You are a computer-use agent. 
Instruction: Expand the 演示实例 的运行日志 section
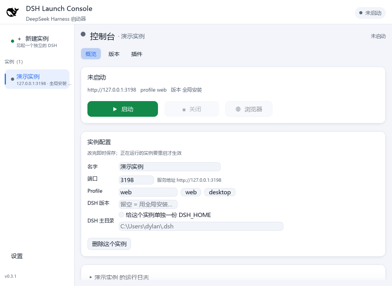coord(119,277)
